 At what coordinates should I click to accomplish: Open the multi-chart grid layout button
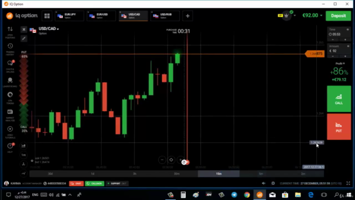pos(47,16)
